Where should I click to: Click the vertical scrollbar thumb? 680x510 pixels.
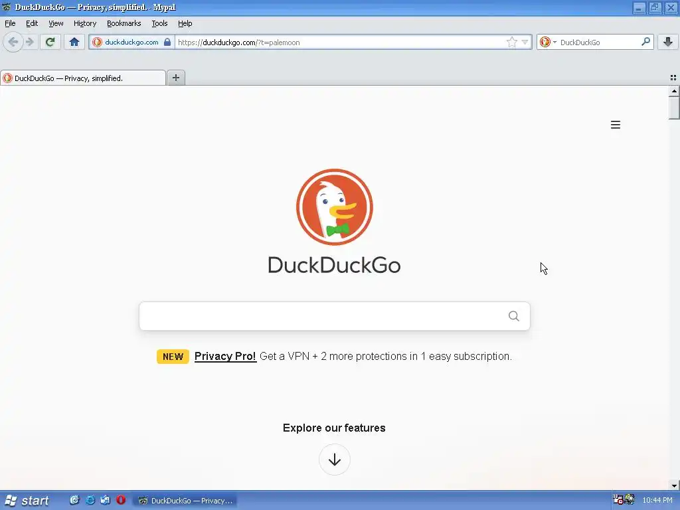point(674,108)
